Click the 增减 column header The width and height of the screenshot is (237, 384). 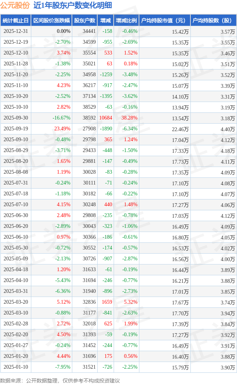[105, 21]
